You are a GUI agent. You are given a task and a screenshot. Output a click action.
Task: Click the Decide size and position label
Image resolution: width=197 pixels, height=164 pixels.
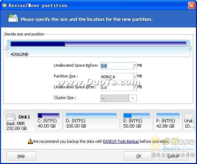(x=24, y=34)
